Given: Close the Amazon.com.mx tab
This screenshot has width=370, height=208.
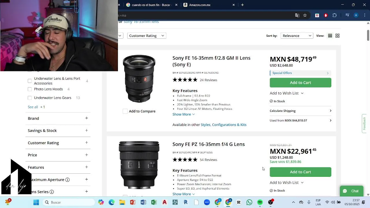Looking at the screenshot, I should [x=234, y=5].
